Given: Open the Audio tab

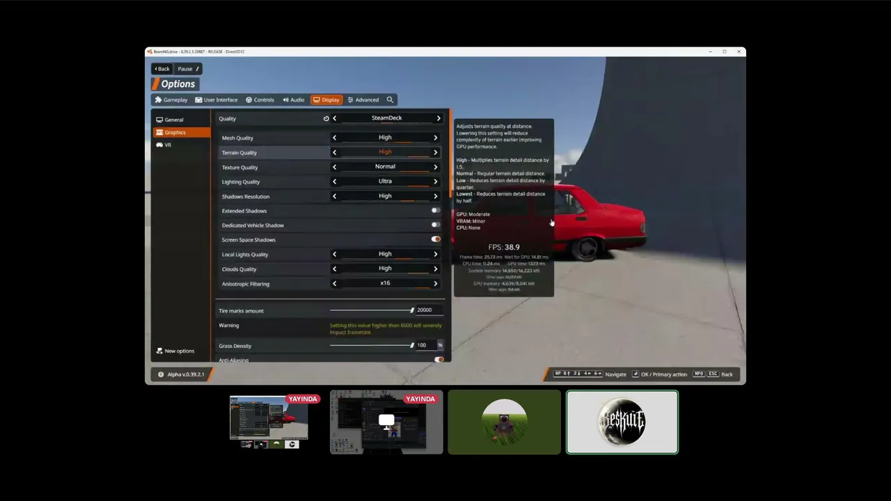Looking at the screenshot, I should click(x=294, y=100).
